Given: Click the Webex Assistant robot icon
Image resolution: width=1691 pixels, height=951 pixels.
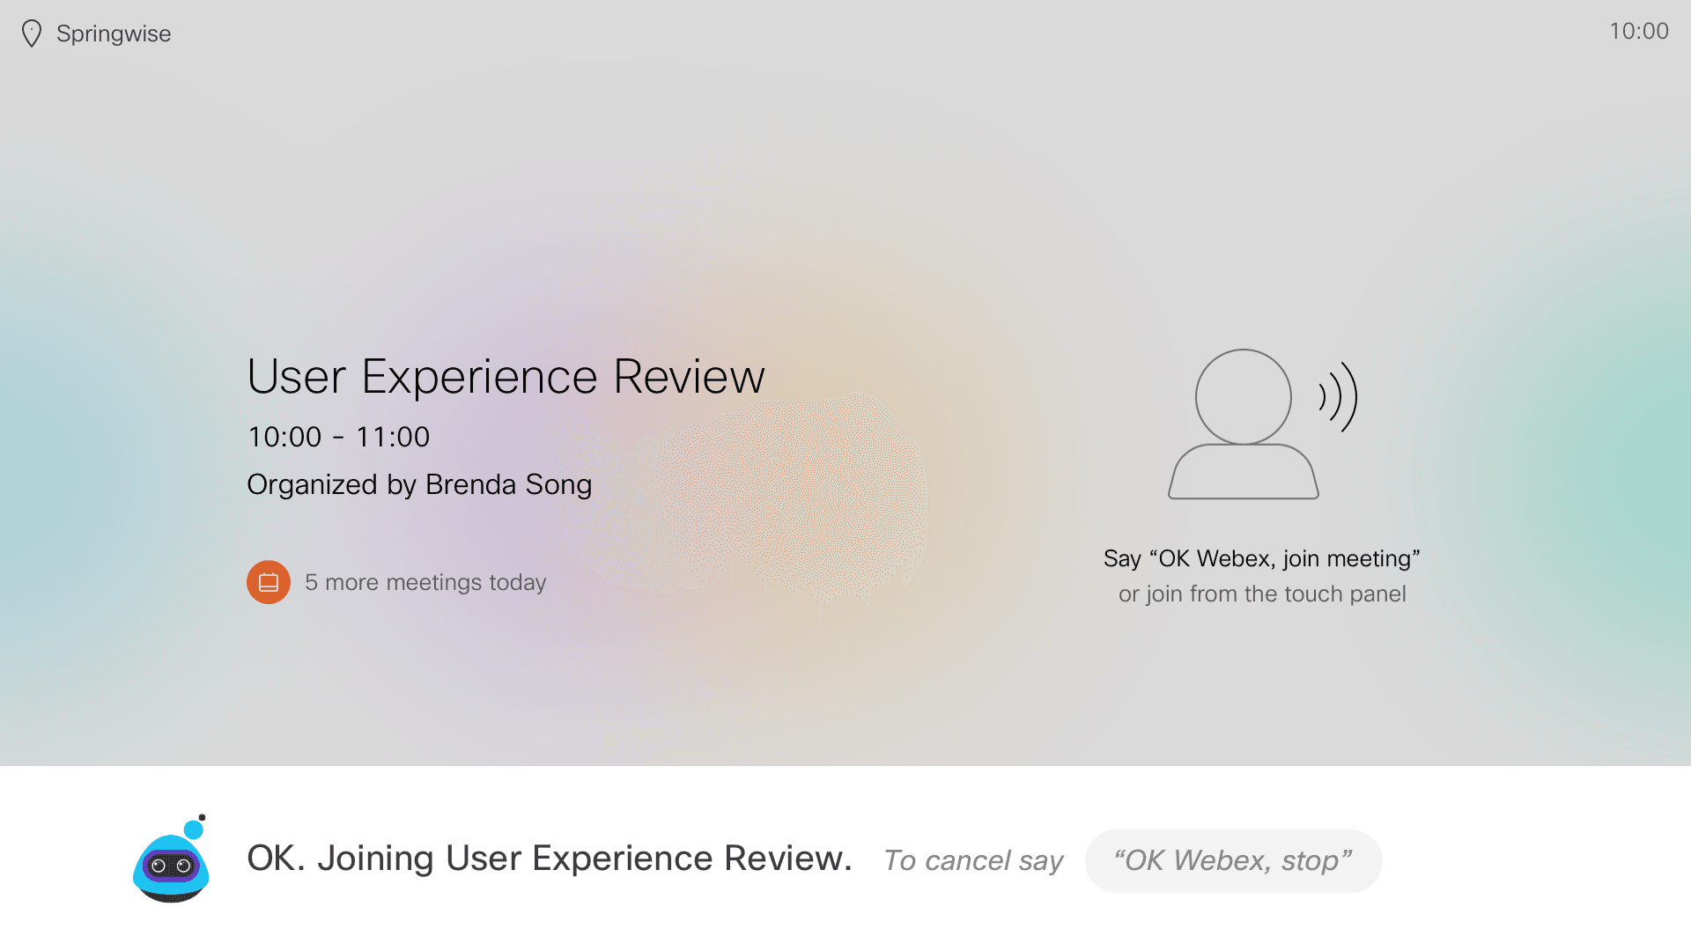Looking at the screenshot, I should coord(172,859).
